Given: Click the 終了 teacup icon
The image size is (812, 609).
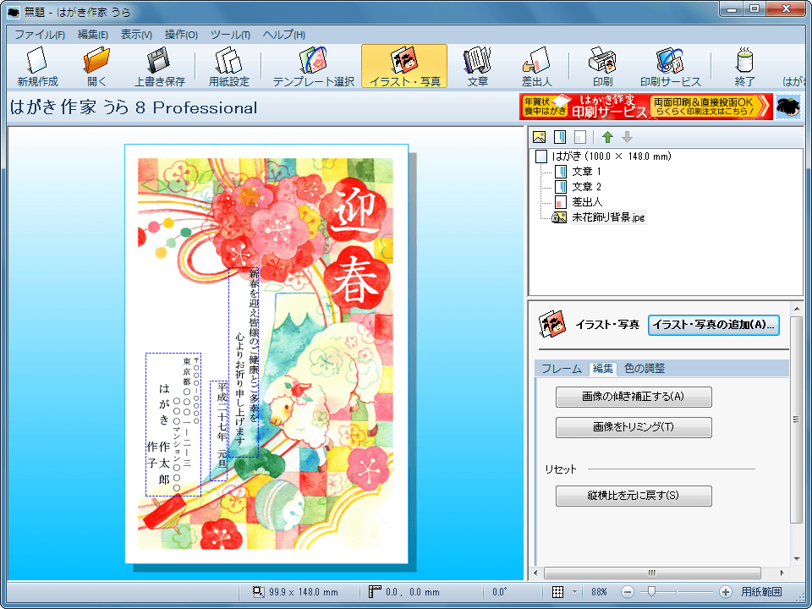Looking at the screenshot, I should click(x=744, y=66).
